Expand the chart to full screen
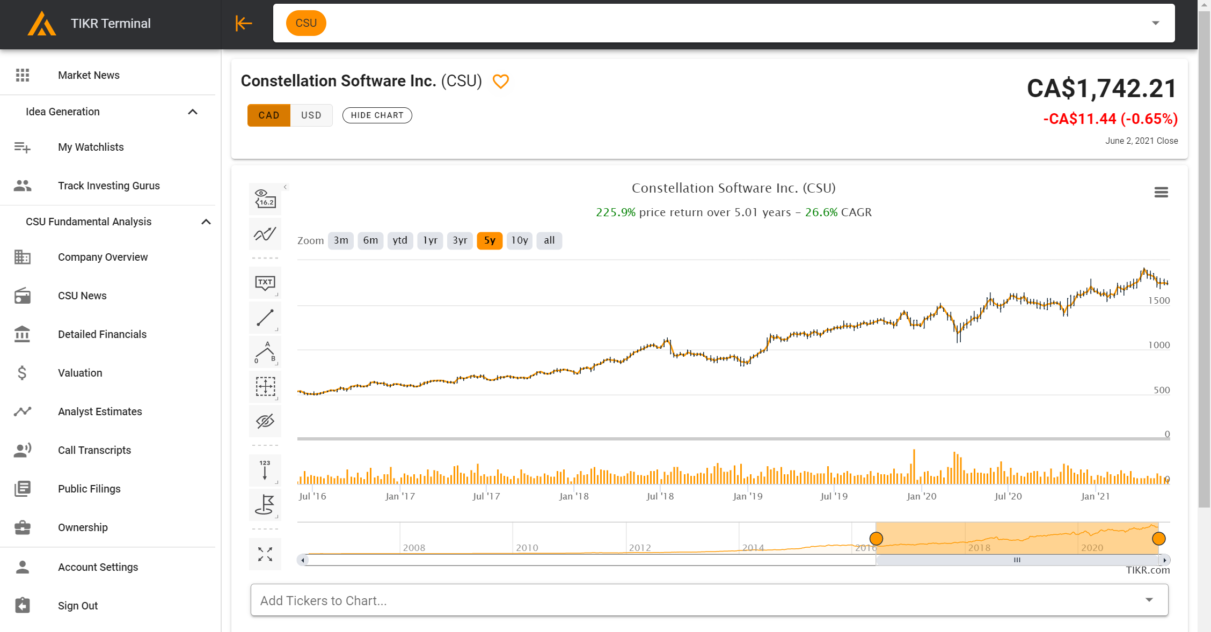 (265, 554)
